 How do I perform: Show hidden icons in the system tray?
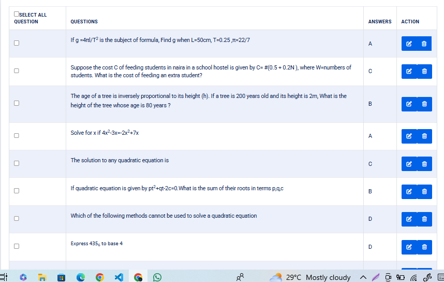[363, 277]
